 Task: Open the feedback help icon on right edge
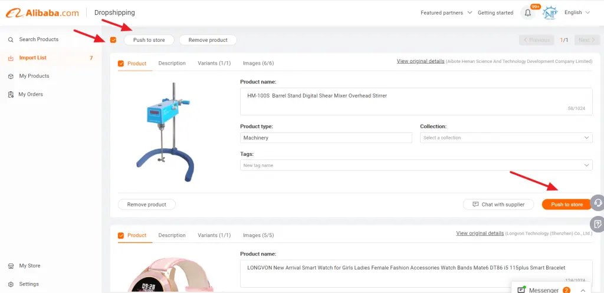[597, 224]
